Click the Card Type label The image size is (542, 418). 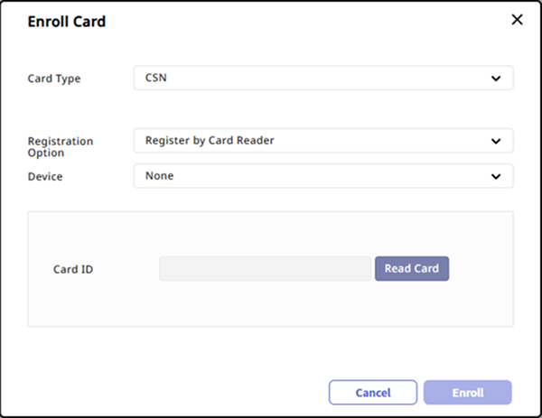54,79
